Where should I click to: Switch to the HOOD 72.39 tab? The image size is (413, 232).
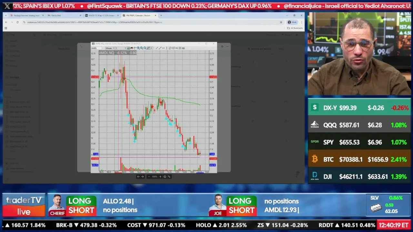click(101, 15)
